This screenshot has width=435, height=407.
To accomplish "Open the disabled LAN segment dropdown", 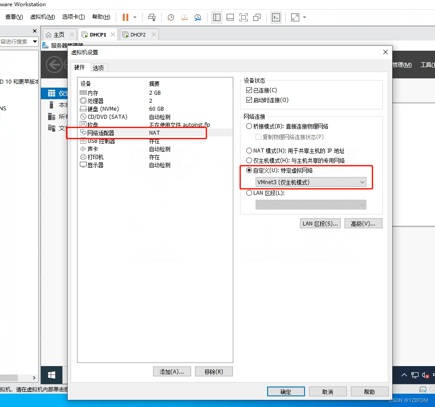I will point(311,205).
